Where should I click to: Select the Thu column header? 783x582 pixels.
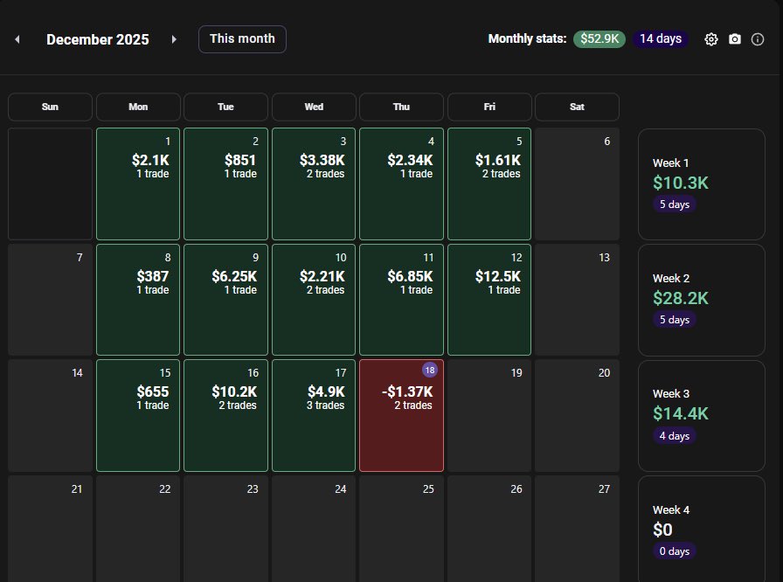(401, 107)
